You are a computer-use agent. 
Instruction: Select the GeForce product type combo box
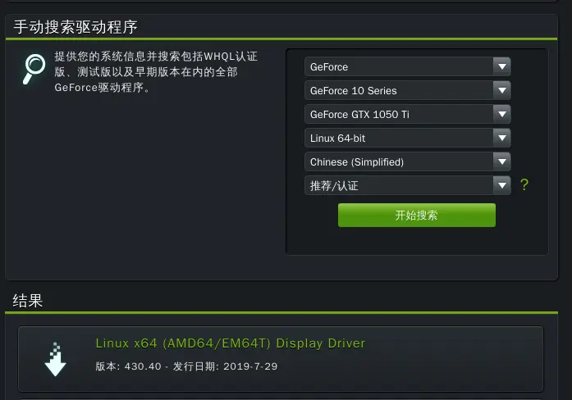pos(408,66)
